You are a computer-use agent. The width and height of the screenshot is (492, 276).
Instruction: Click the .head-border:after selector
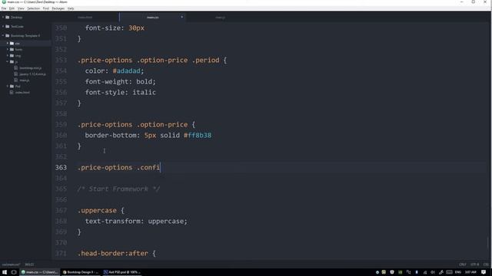(x=113, y=254)
